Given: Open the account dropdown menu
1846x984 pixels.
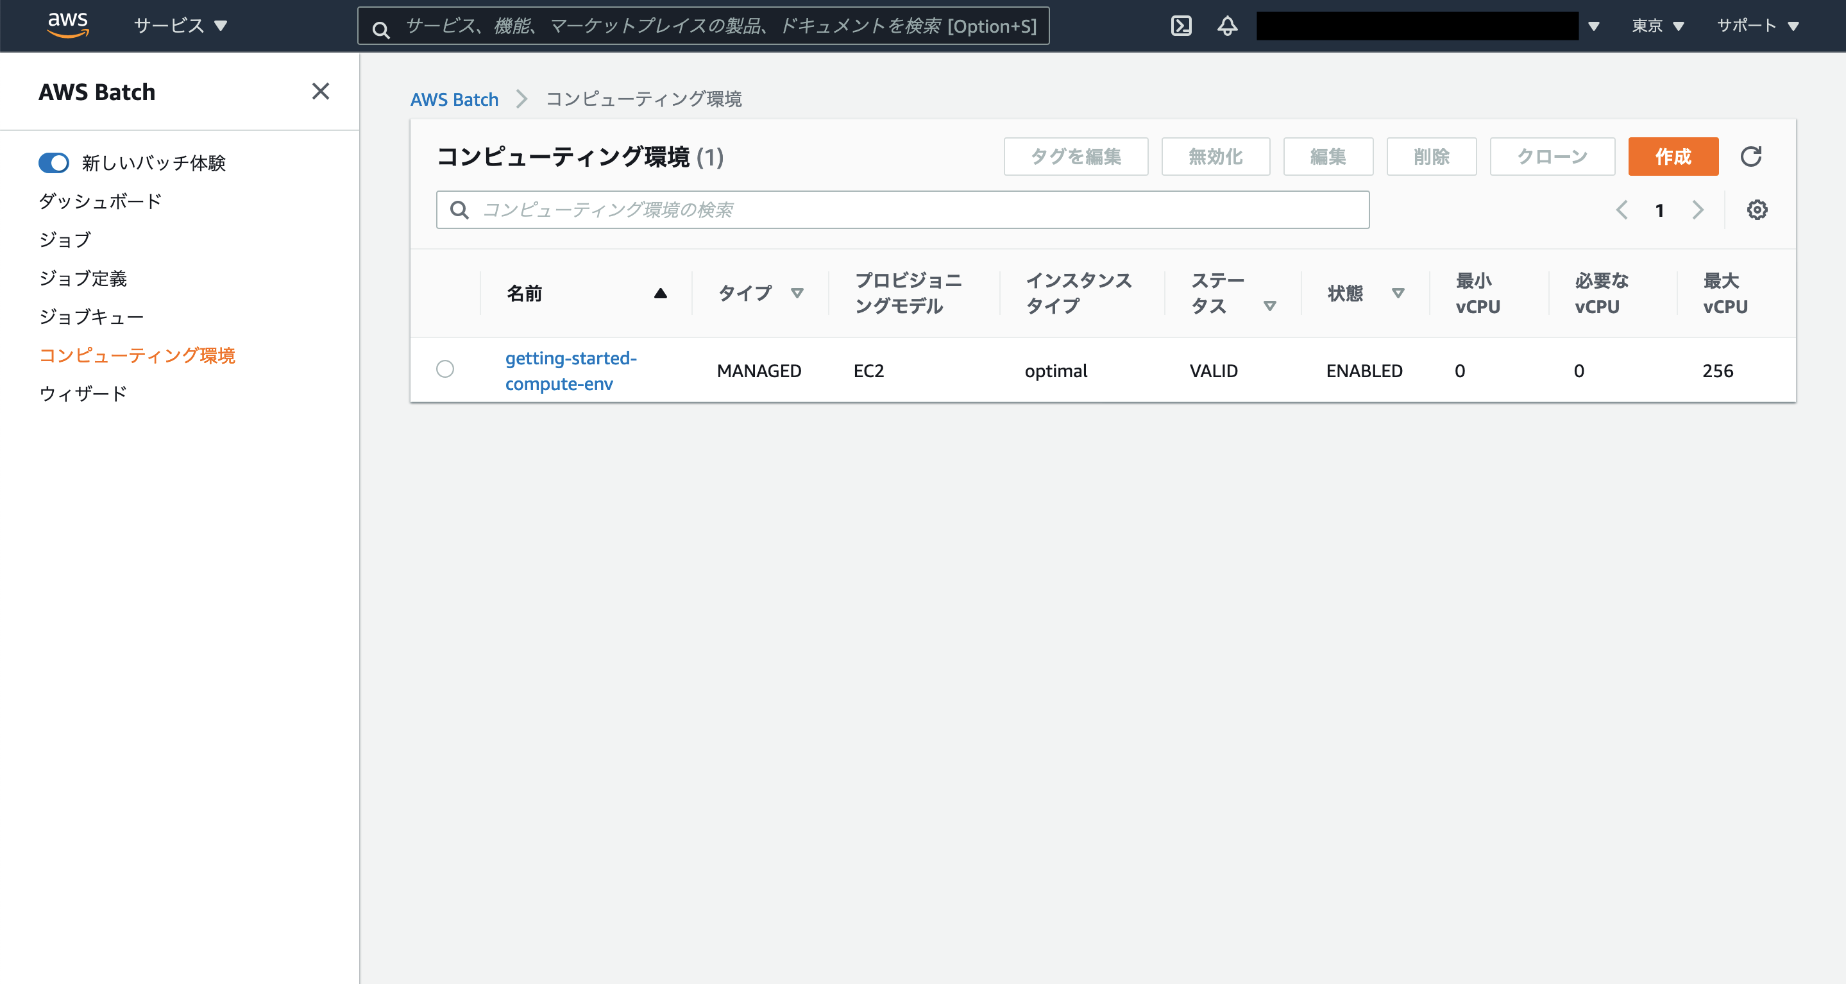Looking at the screenshot, I should [1594, 26].
